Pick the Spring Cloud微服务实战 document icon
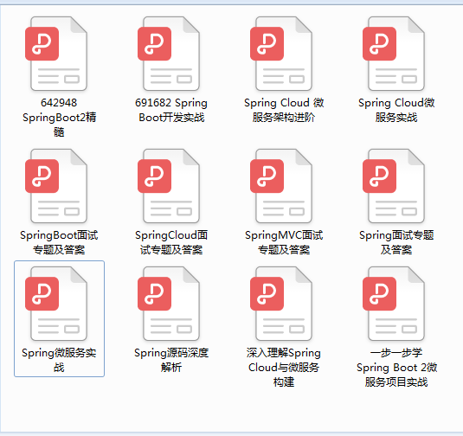The height and width of the screenshot is (436, 463). point(394,54)
